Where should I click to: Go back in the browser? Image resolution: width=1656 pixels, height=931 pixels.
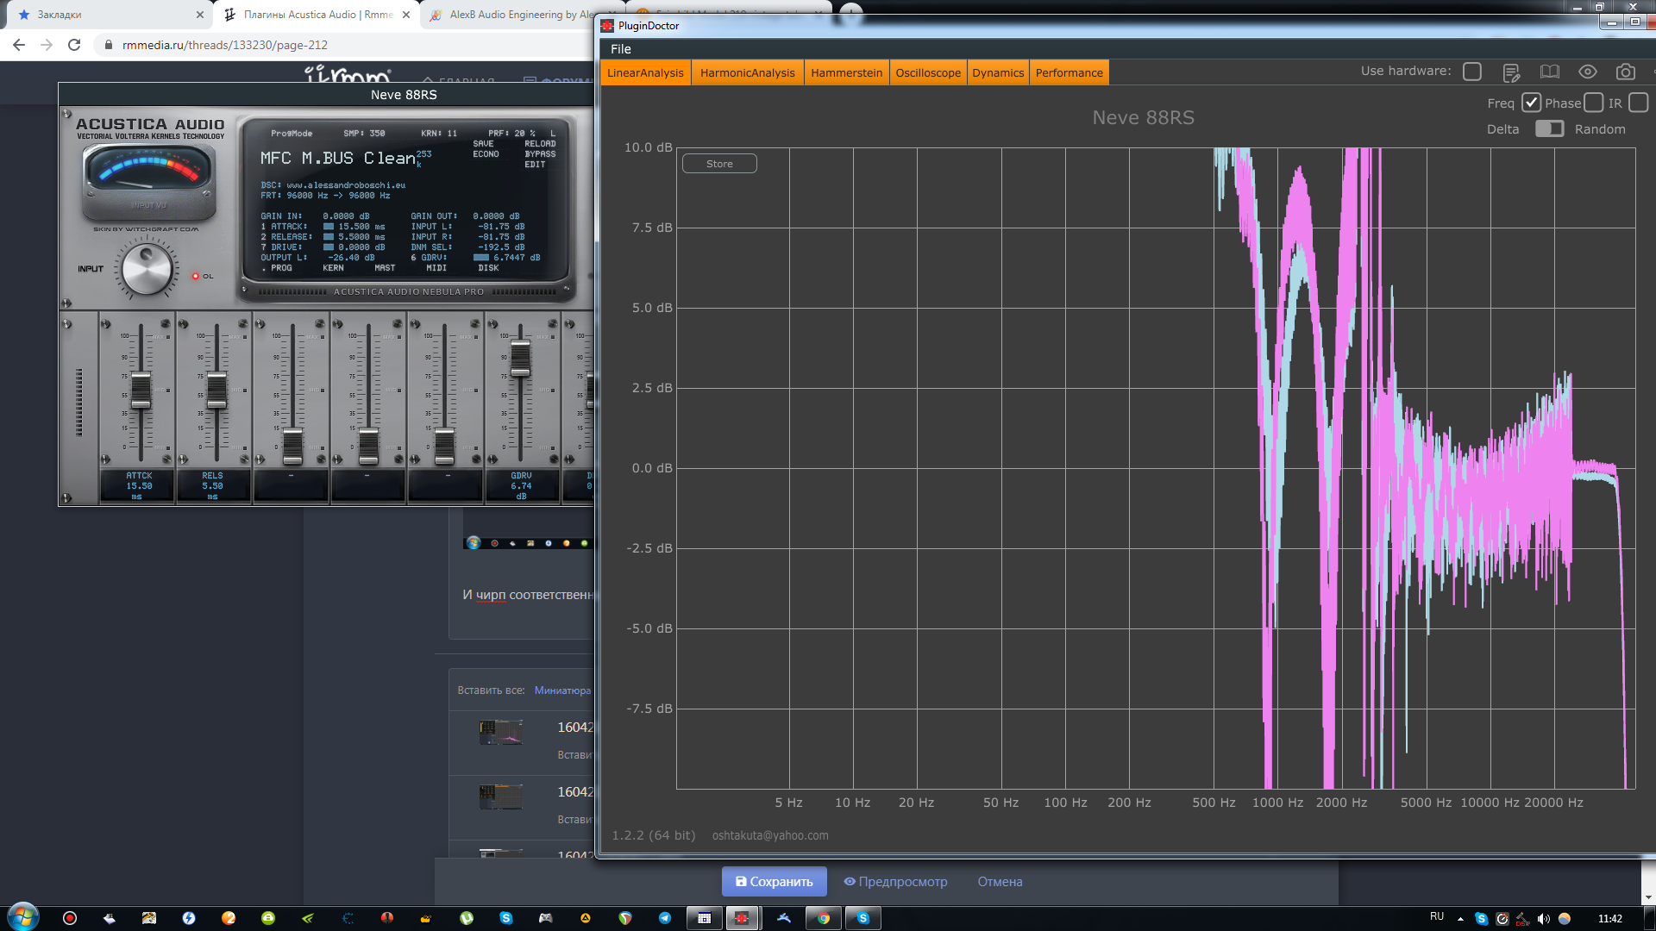click(x=19, y=45)
